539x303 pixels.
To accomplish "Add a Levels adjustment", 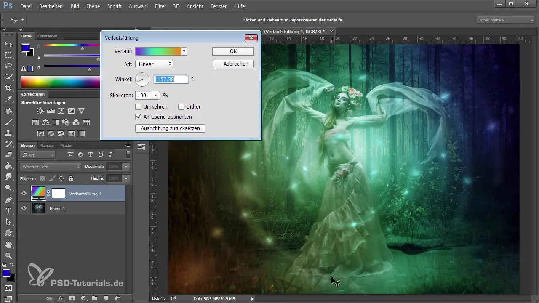I will click(x=51, y=111).
